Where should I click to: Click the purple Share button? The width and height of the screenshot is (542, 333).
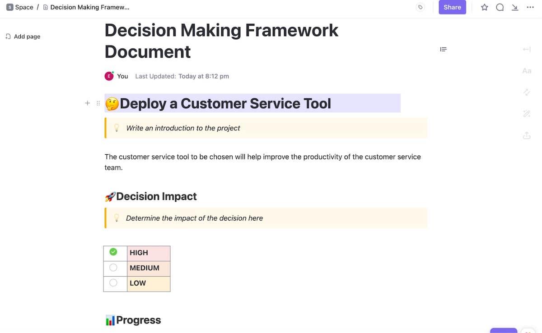[452, 7]
